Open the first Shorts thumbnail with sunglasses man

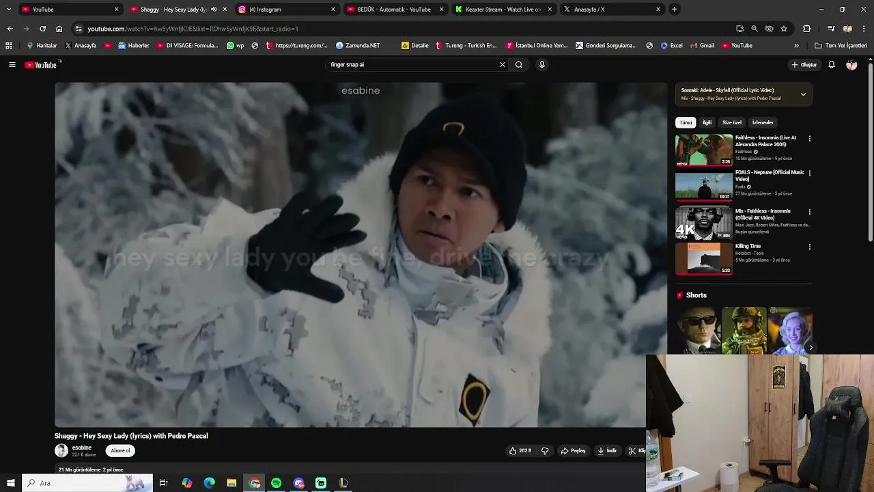click(x=698, y=330)
